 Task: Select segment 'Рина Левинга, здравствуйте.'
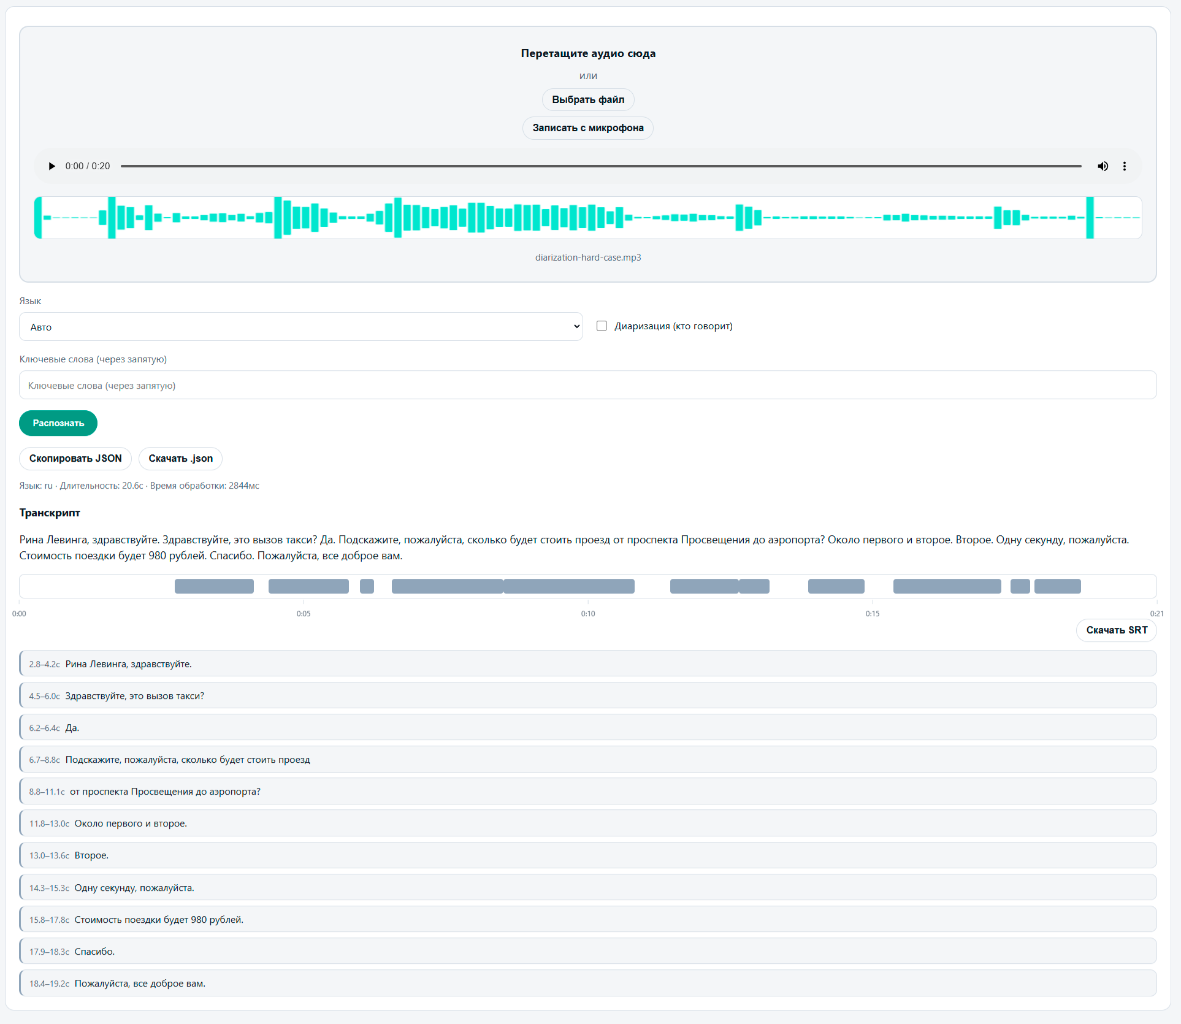coord(588,663)
